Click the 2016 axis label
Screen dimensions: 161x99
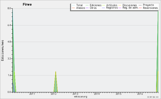click(140, 94)
